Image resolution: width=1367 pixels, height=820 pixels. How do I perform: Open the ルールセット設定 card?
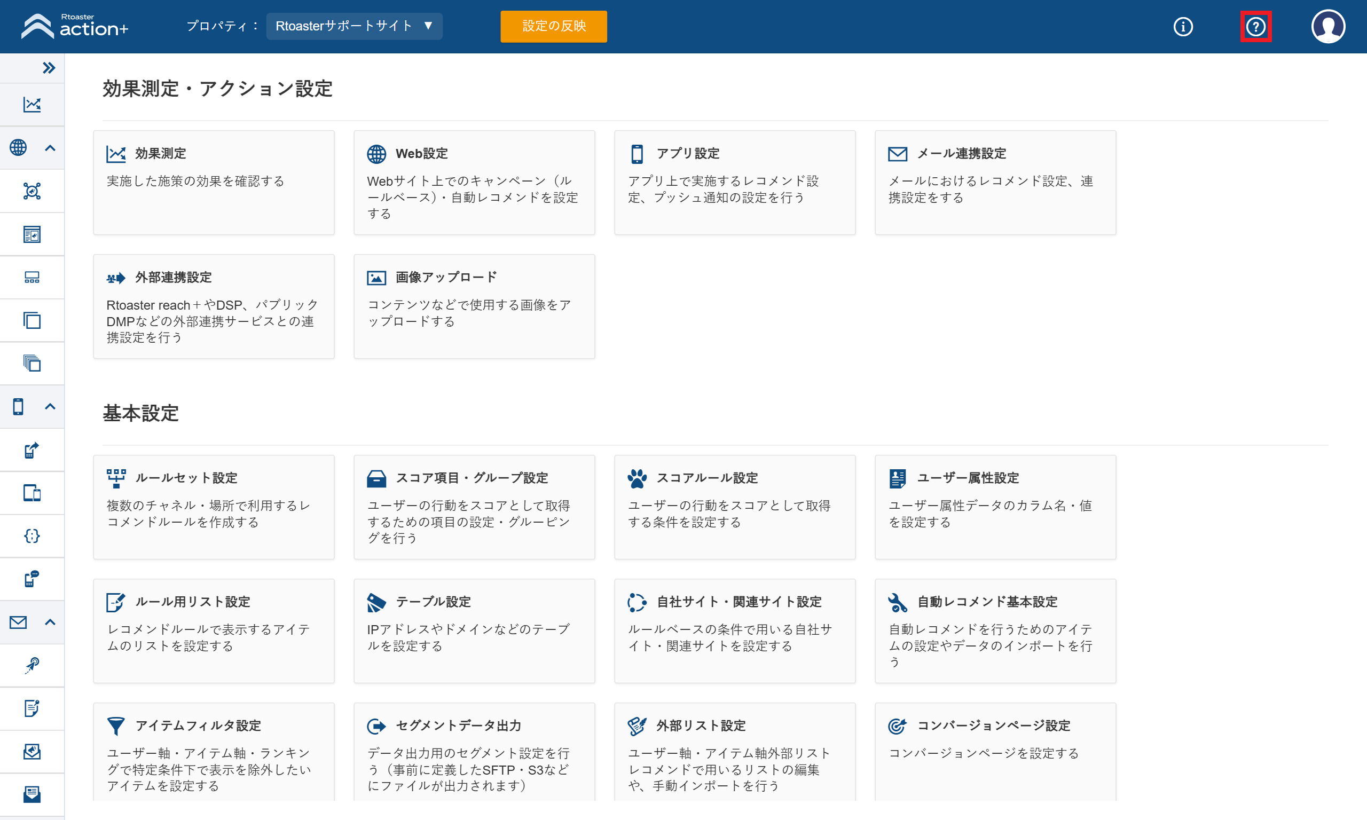click(214, 507)
